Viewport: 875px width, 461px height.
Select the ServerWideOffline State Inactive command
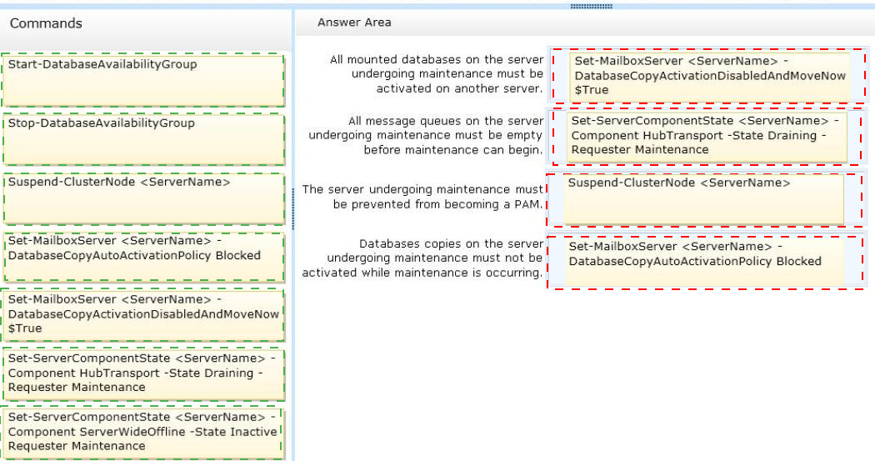tap(143, 432)
